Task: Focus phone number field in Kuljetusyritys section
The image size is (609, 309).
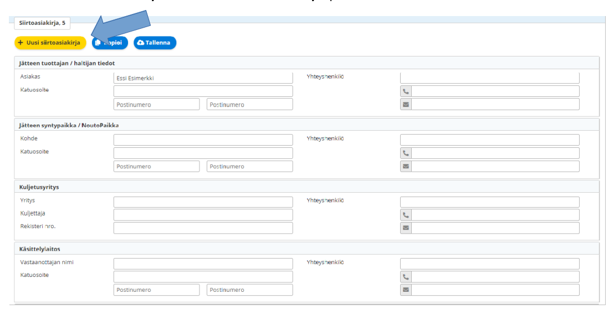Action: (x=495, y=215)
